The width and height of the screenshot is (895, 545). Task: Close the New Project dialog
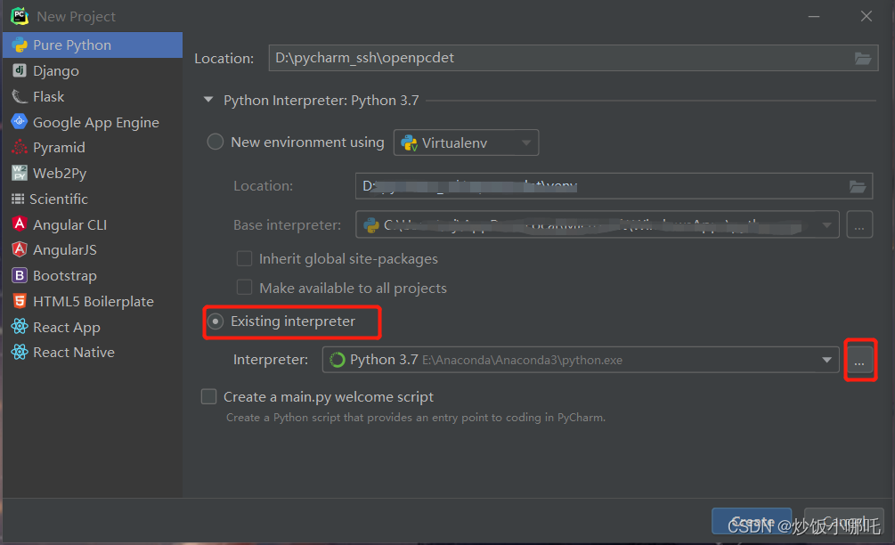(866, 17)
